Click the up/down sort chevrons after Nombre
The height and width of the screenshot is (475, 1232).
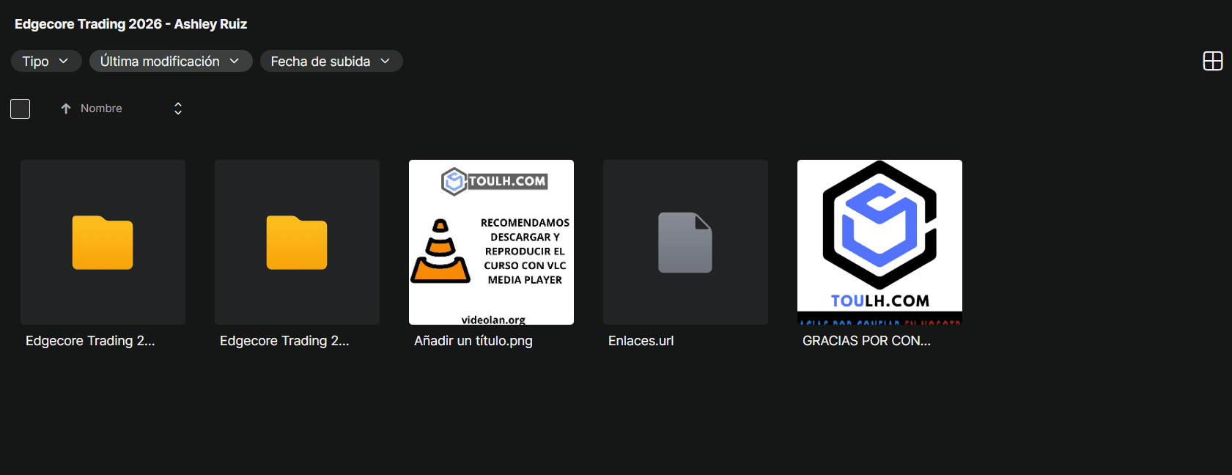point(178,108)
